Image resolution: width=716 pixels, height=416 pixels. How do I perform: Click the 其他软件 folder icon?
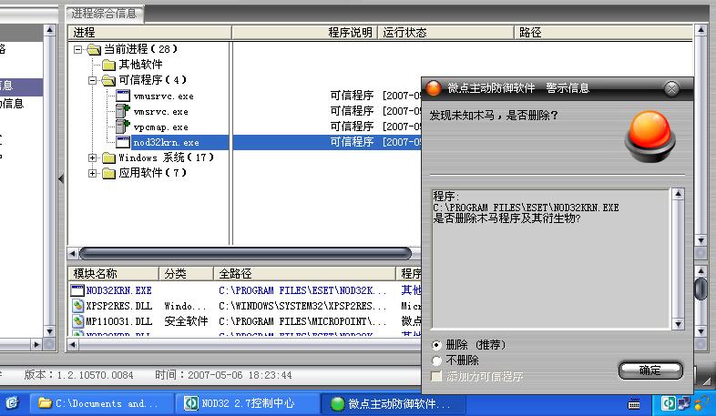pyautogui.click(x=108, y=65)
